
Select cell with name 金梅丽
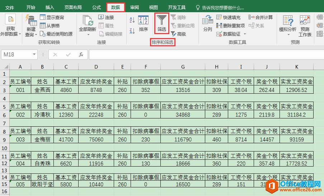(42, 139)
